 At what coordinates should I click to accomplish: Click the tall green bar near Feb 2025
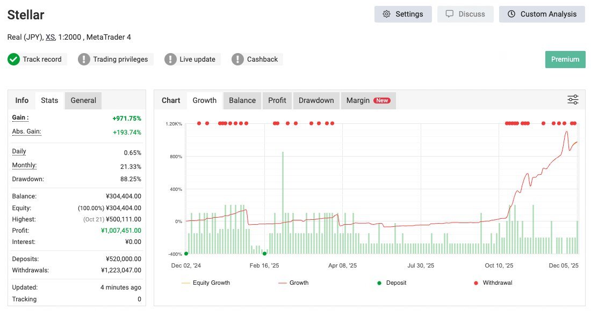(x=283, y=203)
